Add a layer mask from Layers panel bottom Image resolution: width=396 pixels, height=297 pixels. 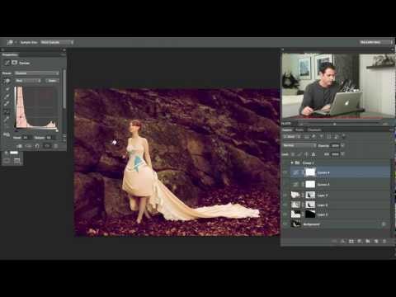[x=351, y=241]
